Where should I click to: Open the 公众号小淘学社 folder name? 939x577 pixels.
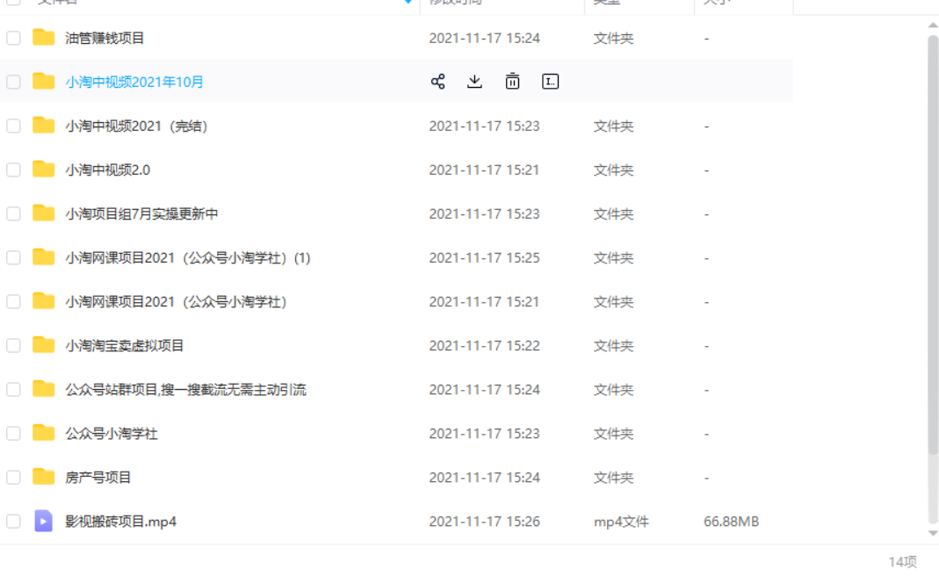tap(112, 433)
